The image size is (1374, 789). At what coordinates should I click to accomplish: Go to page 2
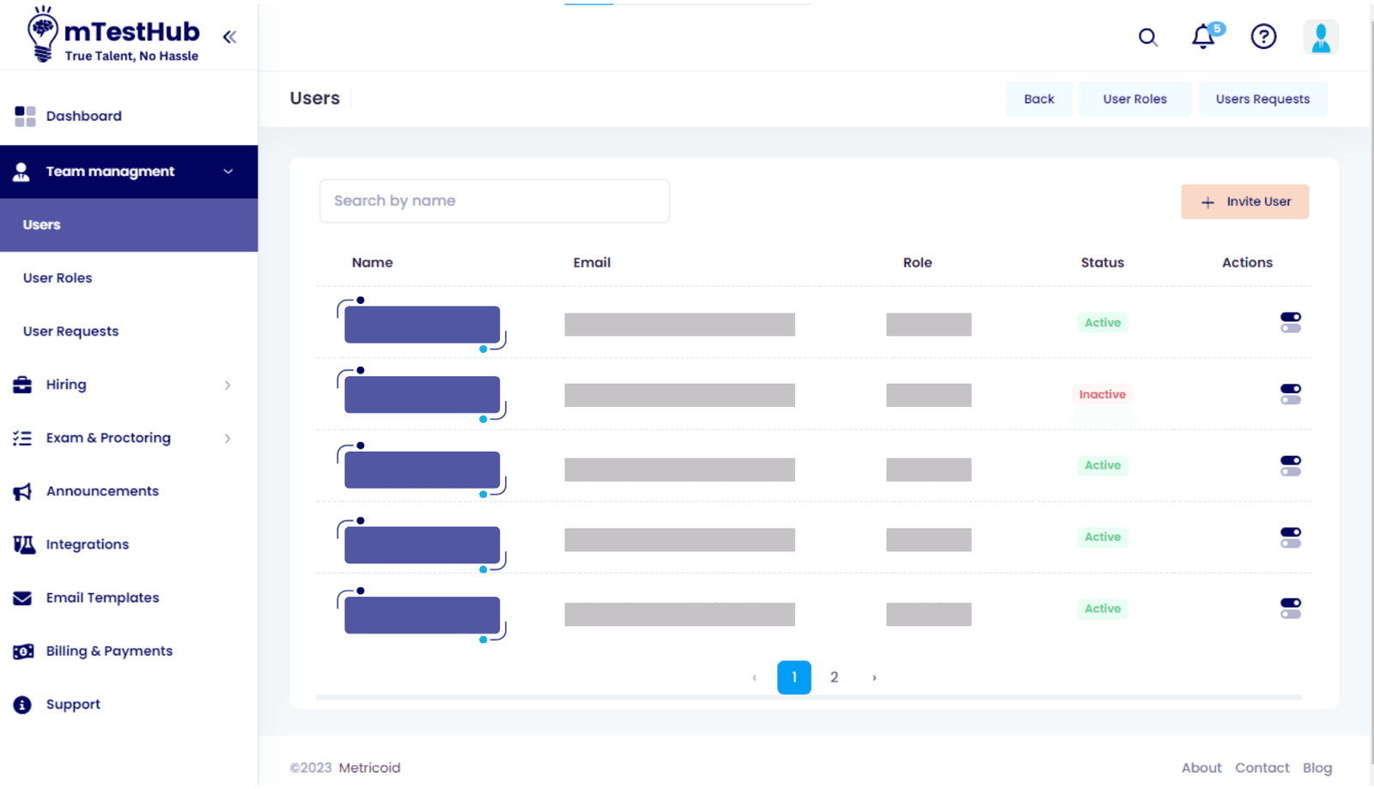(834, 677)
